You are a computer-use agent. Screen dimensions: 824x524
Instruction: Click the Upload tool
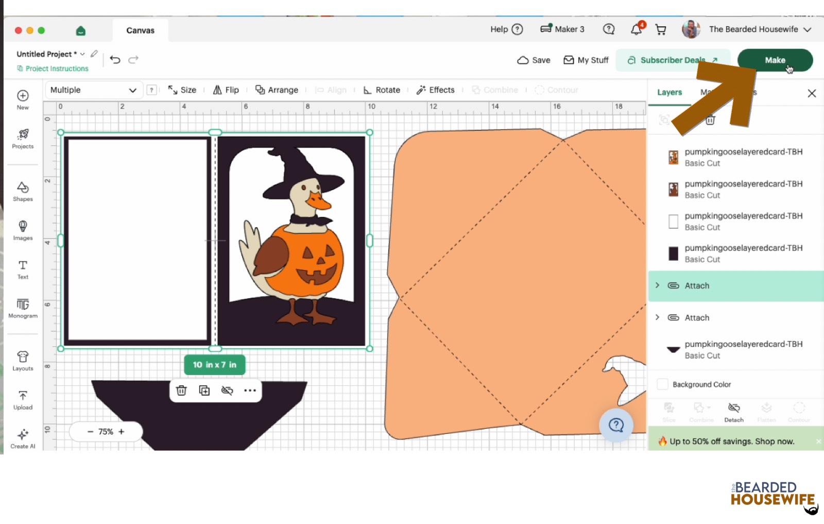click(23, 400)
